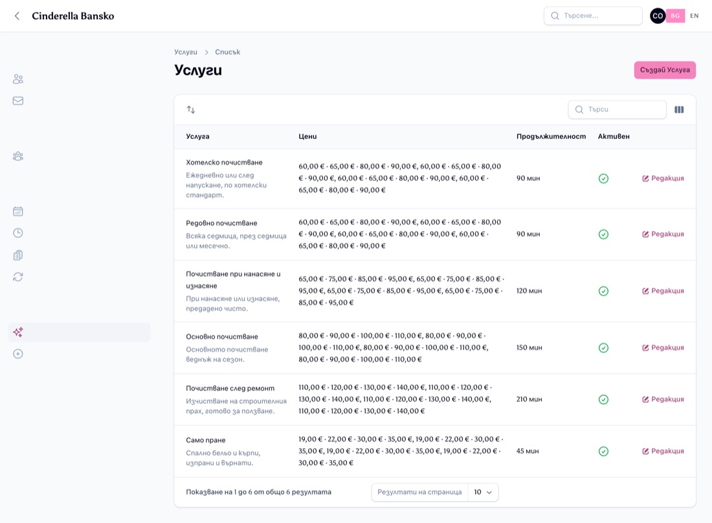Click the Cinderella Bansko title
Viewport: 712px width, 523px height.
(72, 16)
